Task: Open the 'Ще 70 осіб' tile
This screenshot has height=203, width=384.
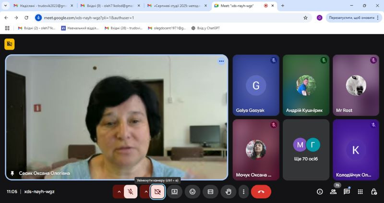Action: pos(306,150)
